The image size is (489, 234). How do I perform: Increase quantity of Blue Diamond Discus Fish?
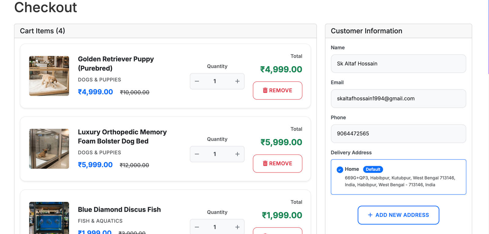pyautogui.click(x=237, y=227)
